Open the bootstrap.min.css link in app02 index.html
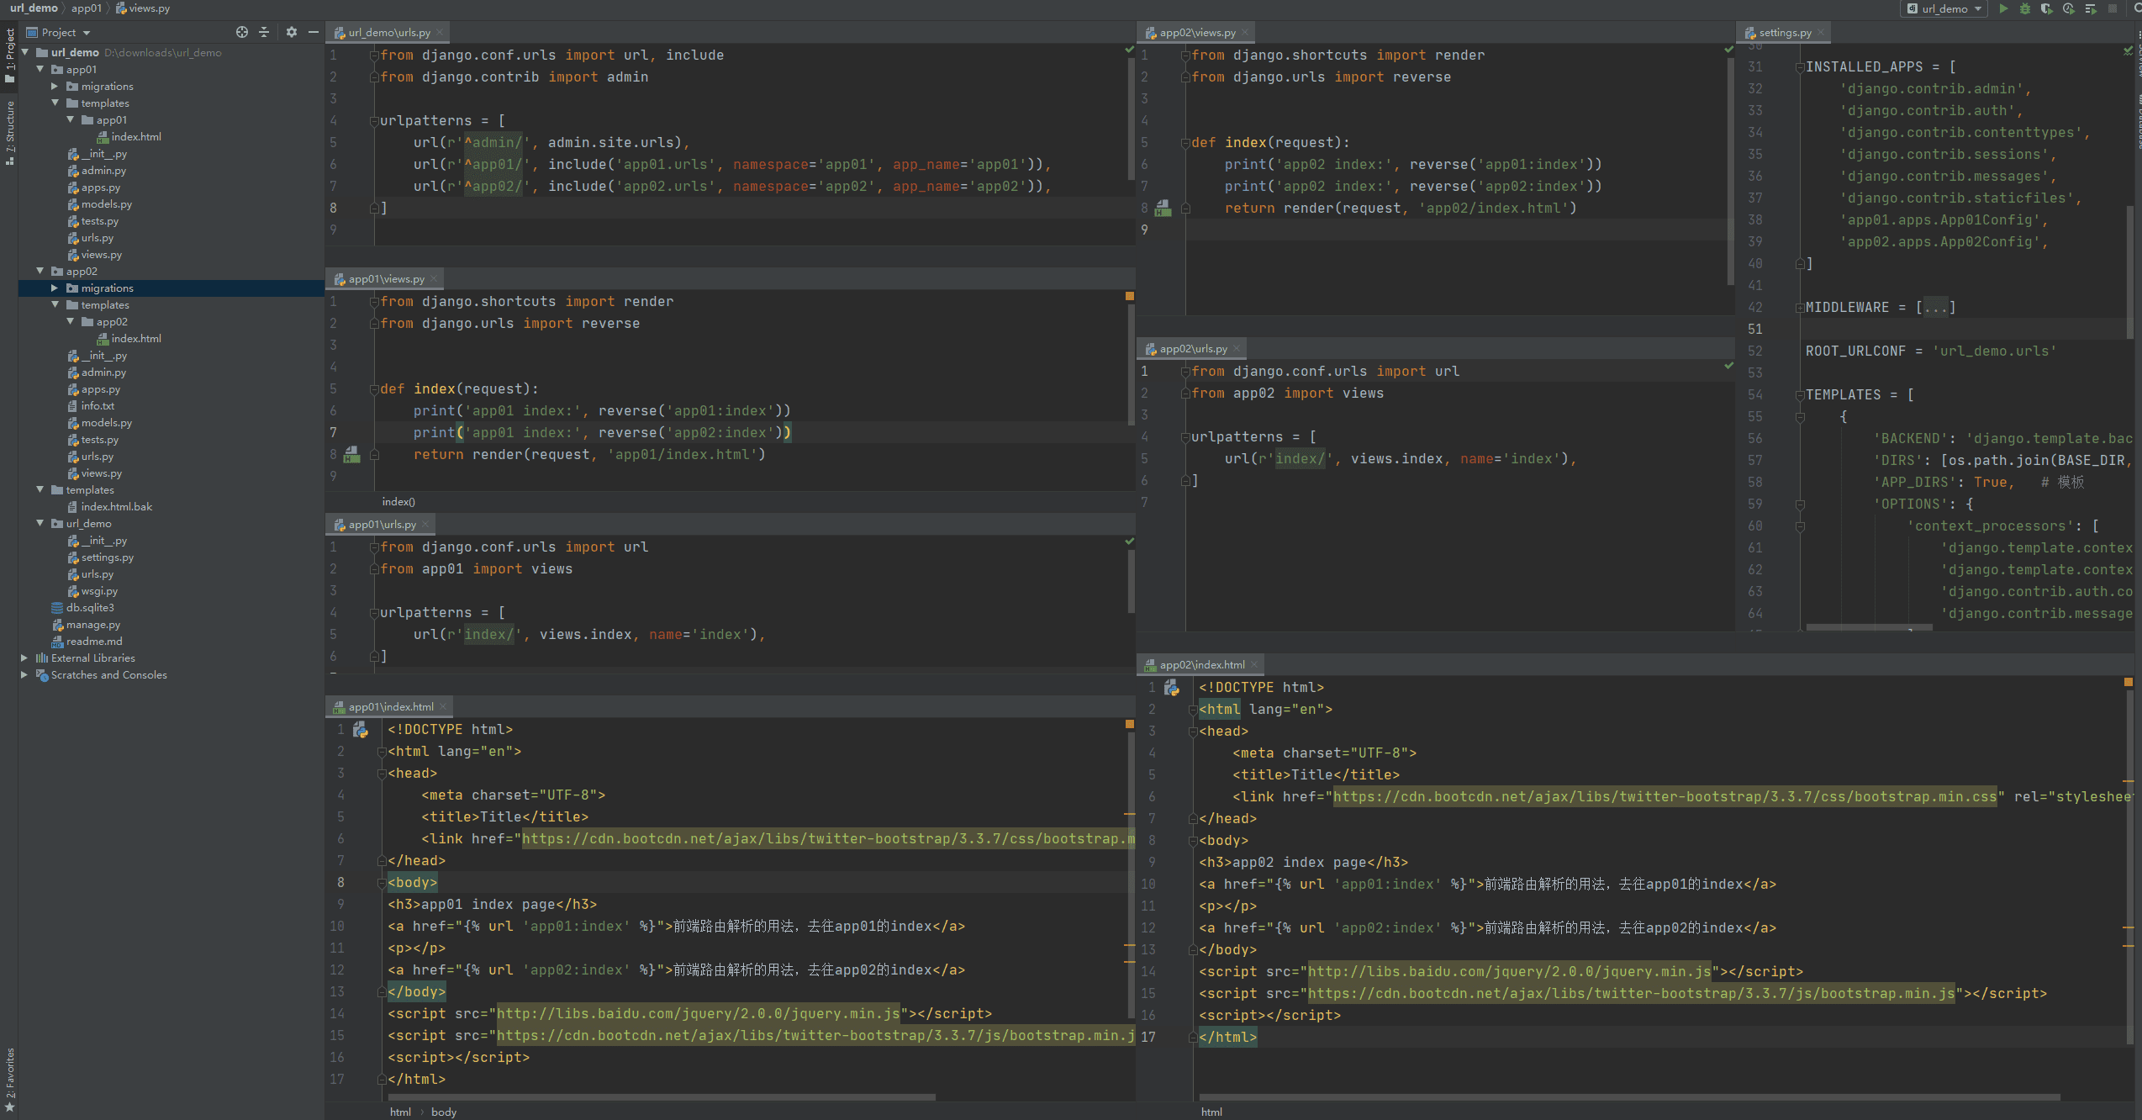The image size is (2142, 1120). tap(1665, 796)
